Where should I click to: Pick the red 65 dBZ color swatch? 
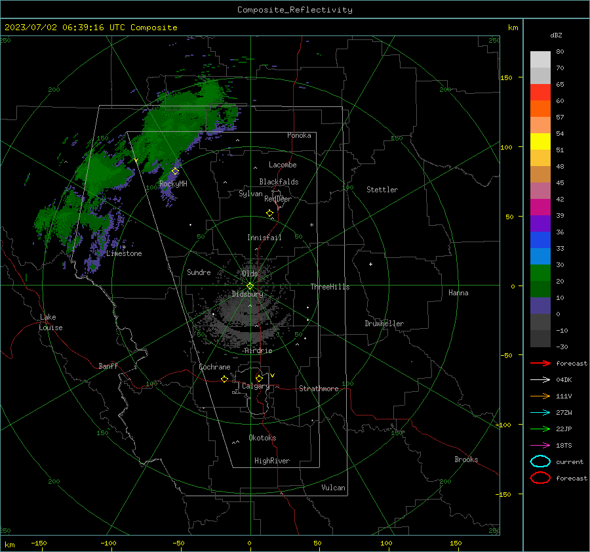click(540, 93)
